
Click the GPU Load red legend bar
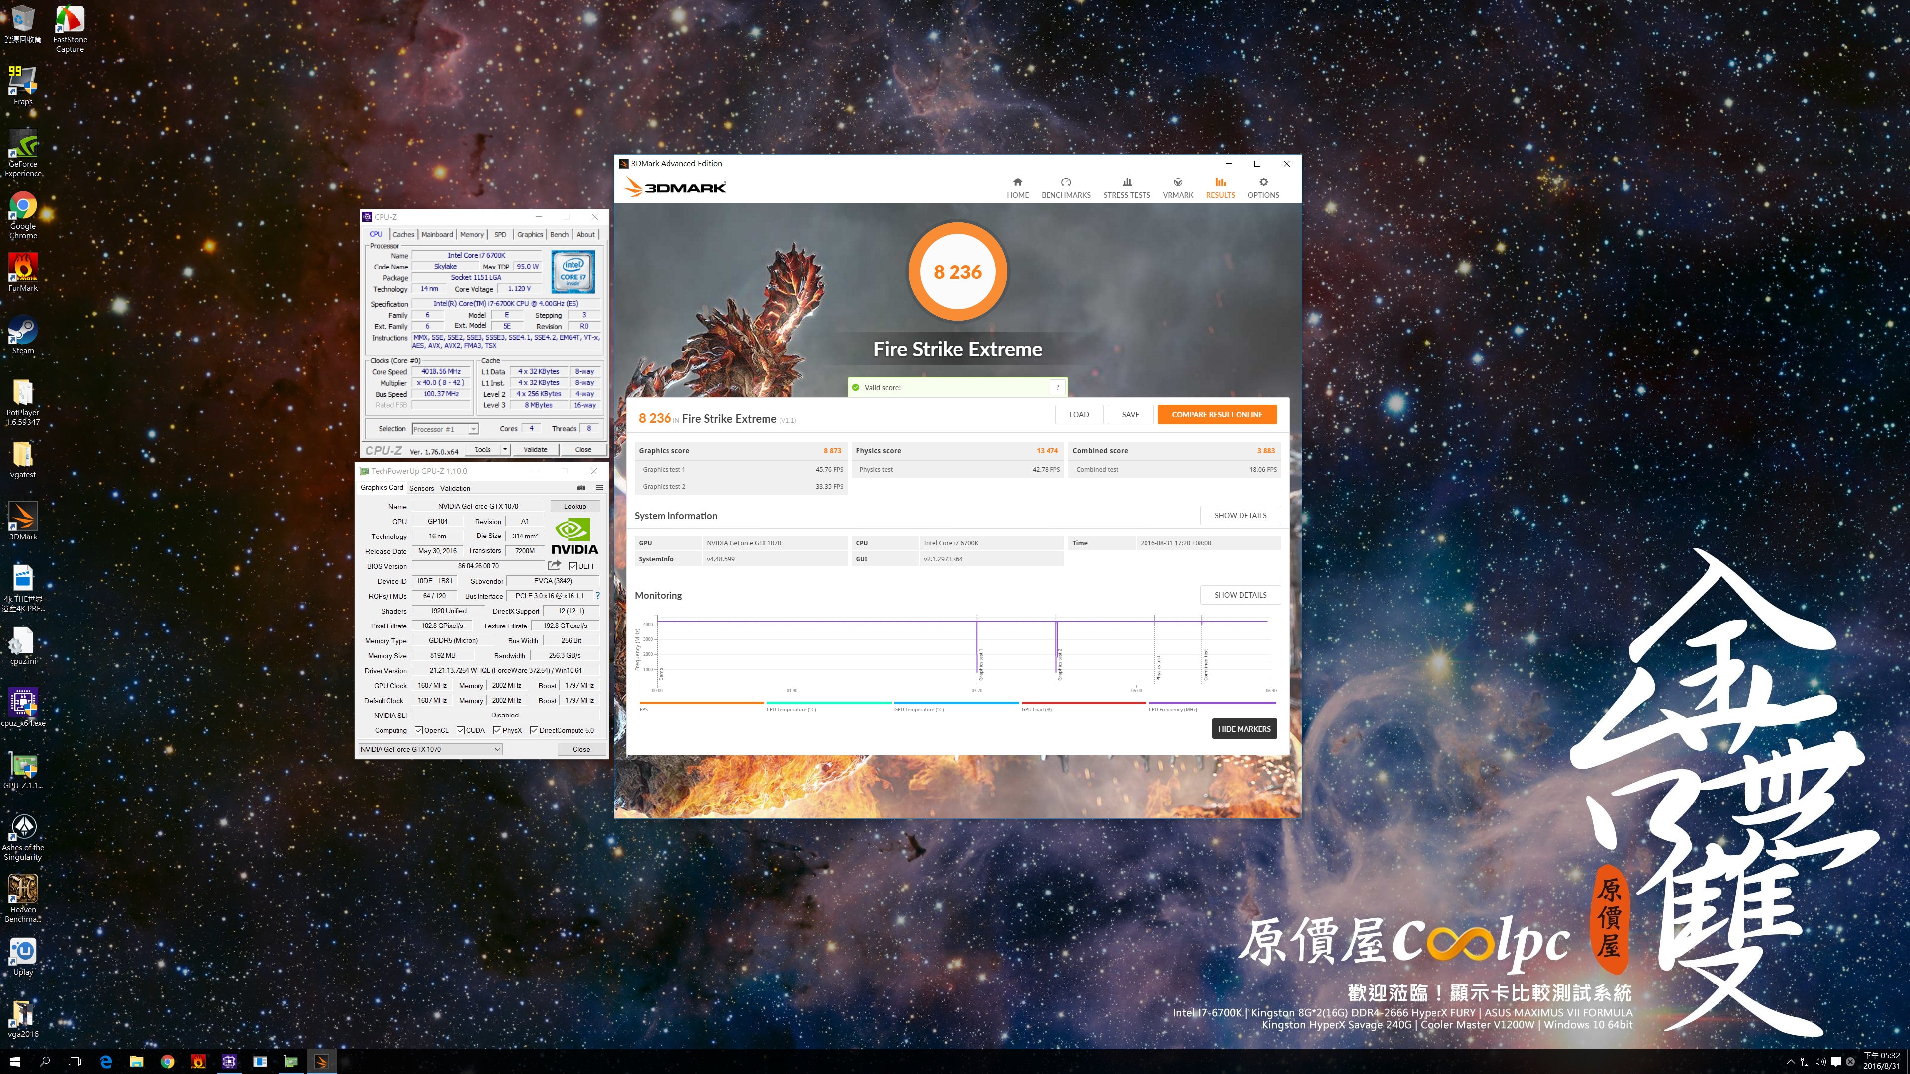pyautogui.click(x=1084, y=703)
